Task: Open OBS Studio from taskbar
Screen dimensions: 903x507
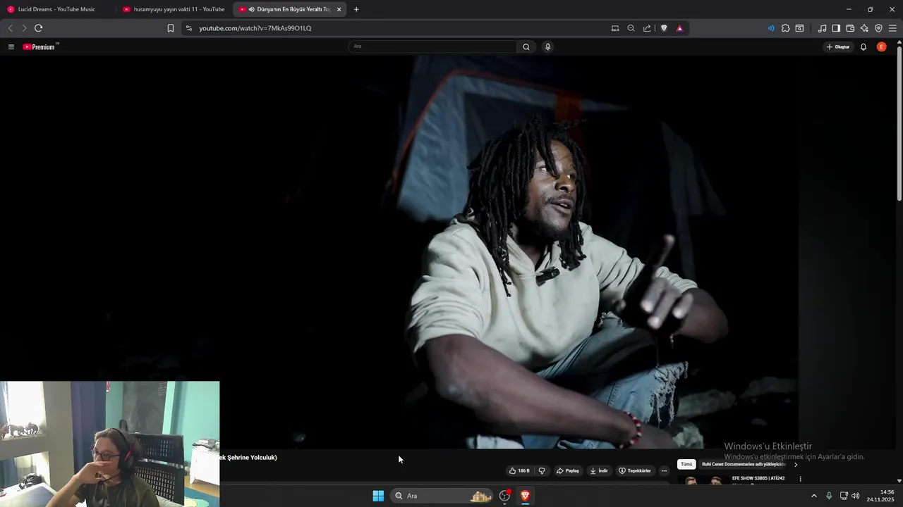Action: pyautogui.click(x=504, y=496)
